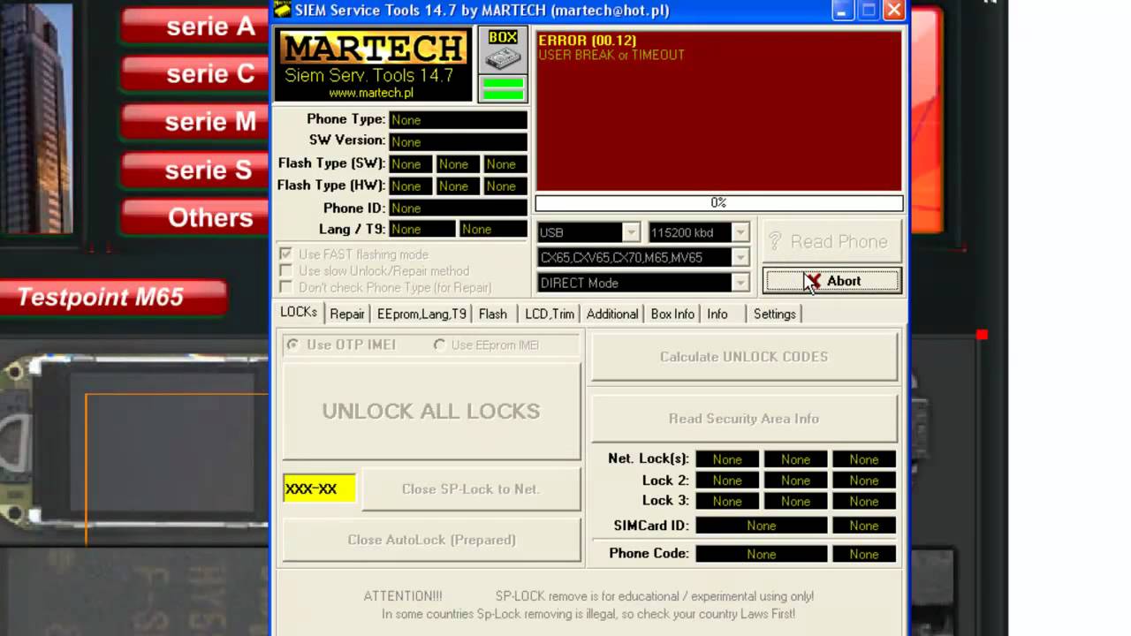
Task: Click Others button in background window
Action: pyautogui.click(x=194, y=217)
